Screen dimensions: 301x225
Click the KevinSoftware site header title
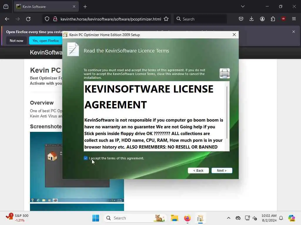click(46, 52)
